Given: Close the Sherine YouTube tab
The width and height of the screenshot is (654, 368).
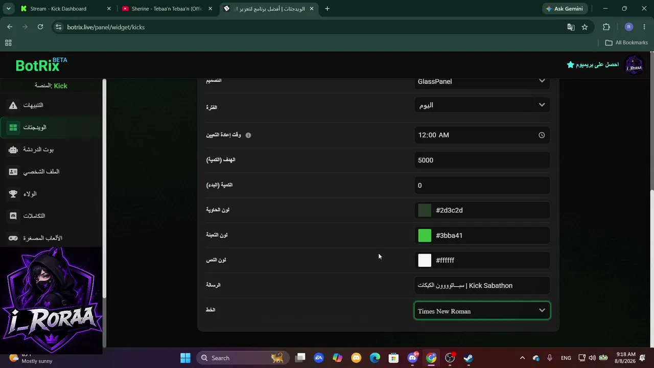Looking at the screenshot, I should point(210,9).
